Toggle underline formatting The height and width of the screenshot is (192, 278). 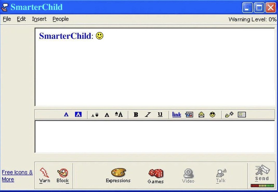tap(160, 114)
